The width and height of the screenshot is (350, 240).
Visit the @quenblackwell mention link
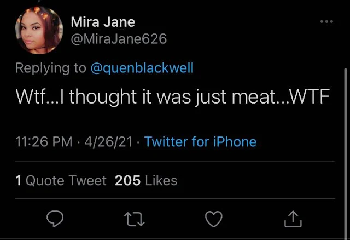click(142, 68)
